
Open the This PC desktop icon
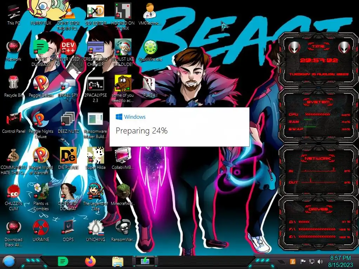coord(14,14)
